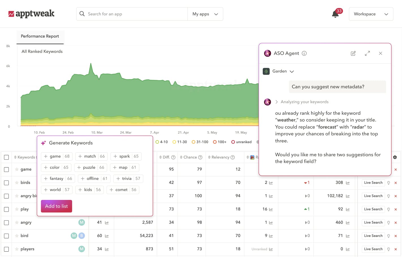Image resolution: width=402 pixels, height=257 pixels.
Task: Open the My apps dropdown
Action: coord(205,14)
